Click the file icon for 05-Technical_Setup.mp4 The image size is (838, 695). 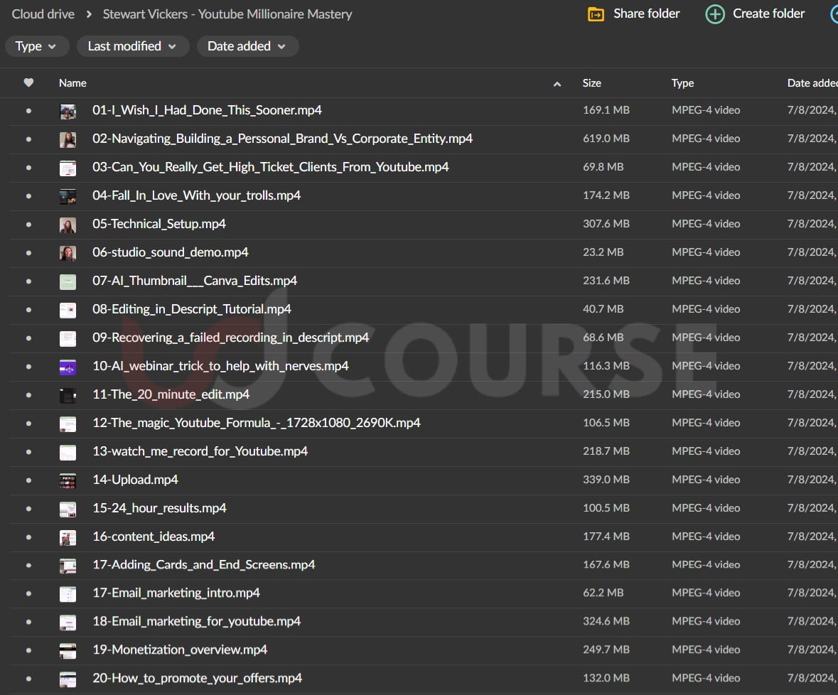pos(68,225)
